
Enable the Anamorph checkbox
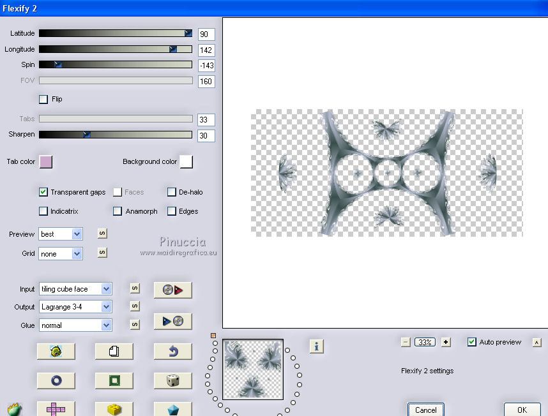pos(118,211)
